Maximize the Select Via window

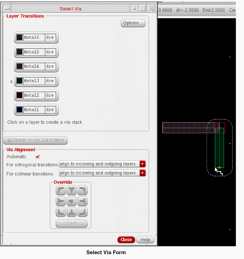click(143, 8)
